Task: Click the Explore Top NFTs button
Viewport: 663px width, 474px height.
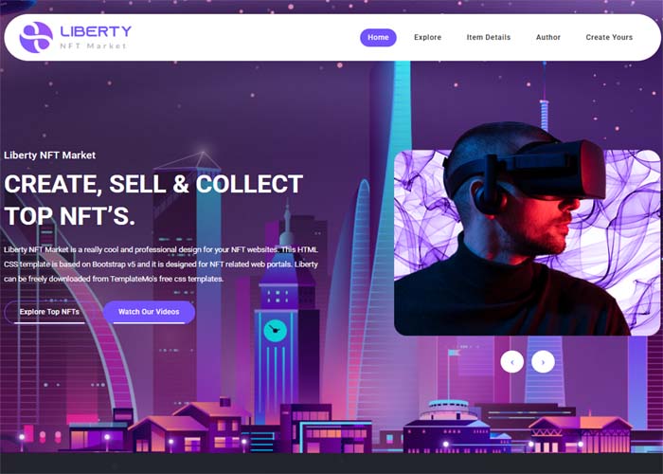Action: [x=49, y=312]
